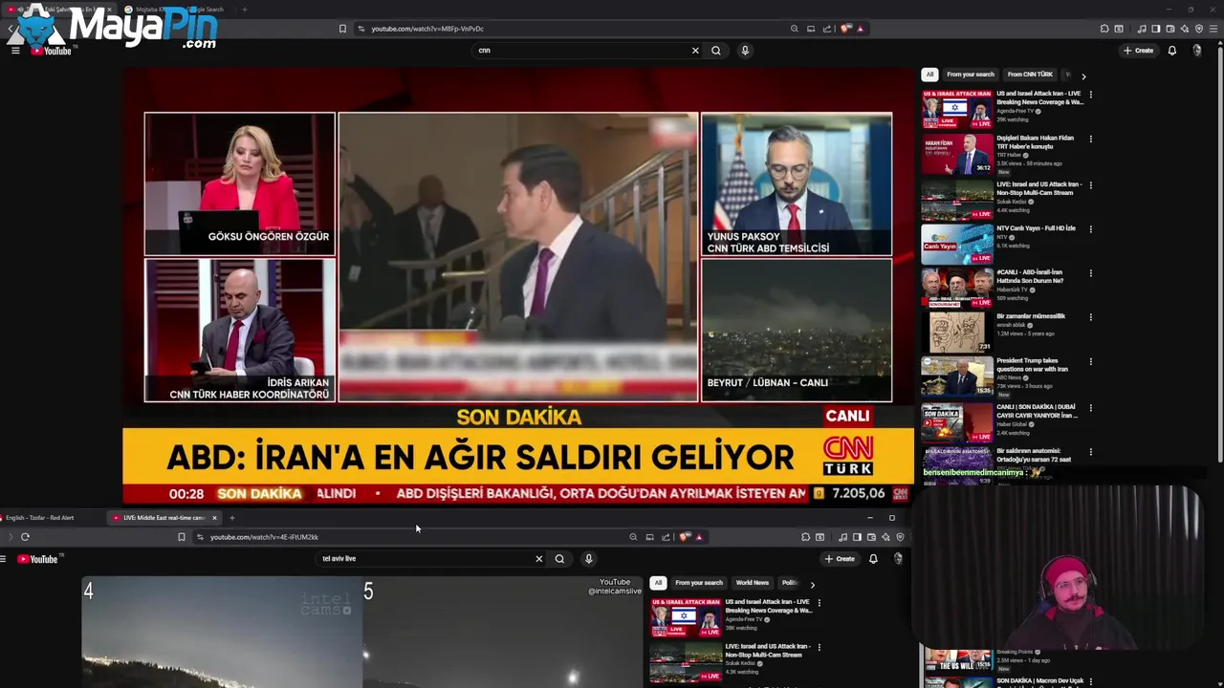Screen dimensions: 1224x688
Task: Open the VPN shield icon in the upper browser
Action: pyautogui.click(x=1199, y=29)
